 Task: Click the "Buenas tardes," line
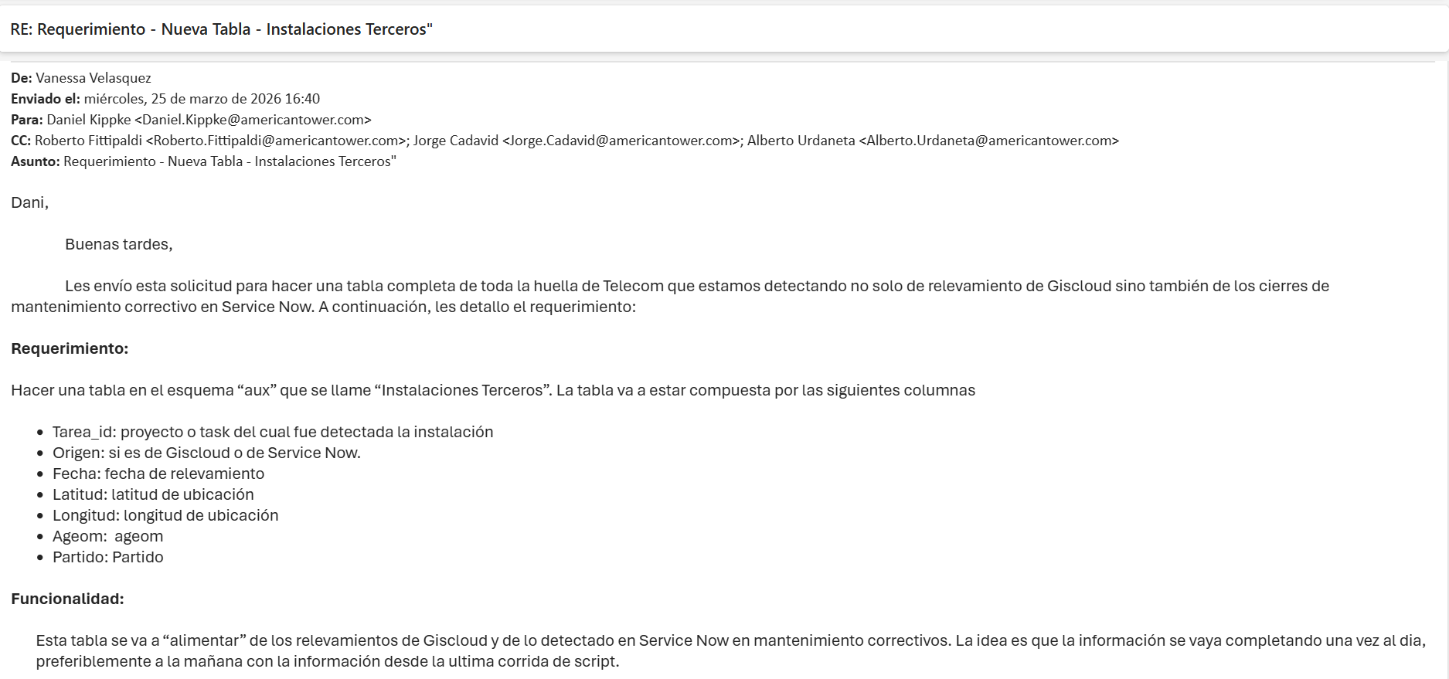pyautogui.click(x=118, y=244)
